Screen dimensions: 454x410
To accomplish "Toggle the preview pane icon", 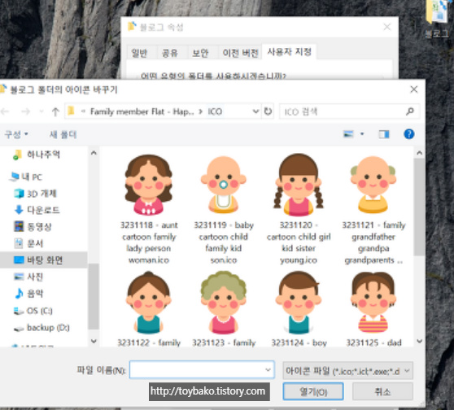I will coord(384,134).
